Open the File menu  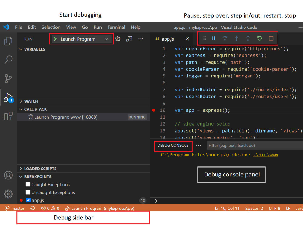point(18,27)
